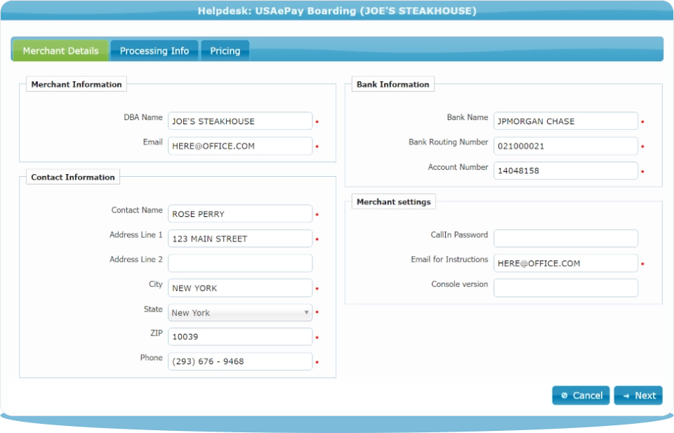
Task: Focus the empty CallIn Password field
Action: click(566, 239)
